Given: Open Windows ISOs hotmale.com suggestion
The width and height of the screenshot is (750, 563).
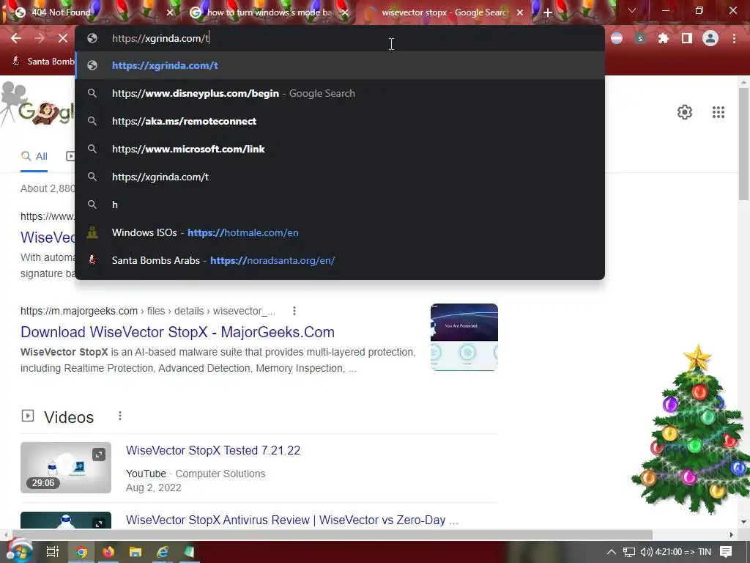Looking at the screenshot, I should tap(340, 232).
